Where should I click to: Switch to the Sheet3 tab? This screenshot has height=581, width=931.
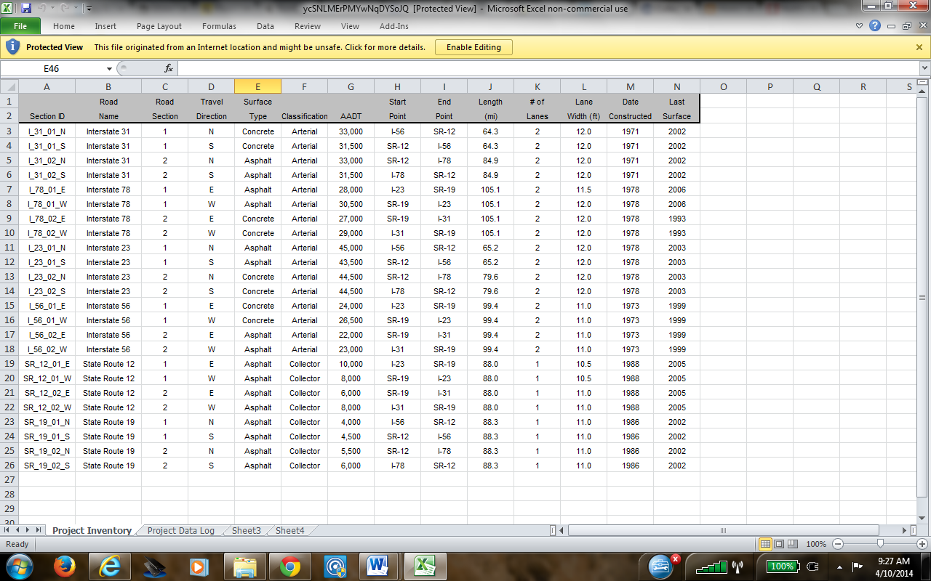pyautogui.click(x=247, y=531)
